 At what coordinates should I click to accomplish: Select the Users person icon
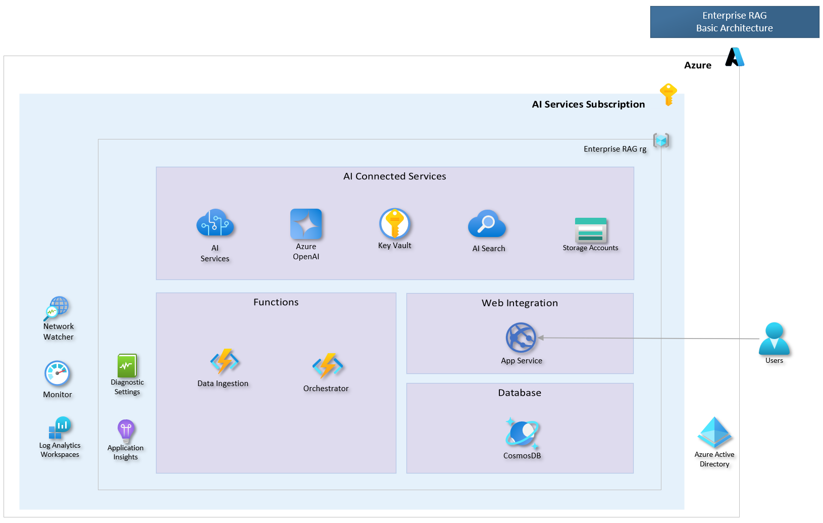point(774,339)
